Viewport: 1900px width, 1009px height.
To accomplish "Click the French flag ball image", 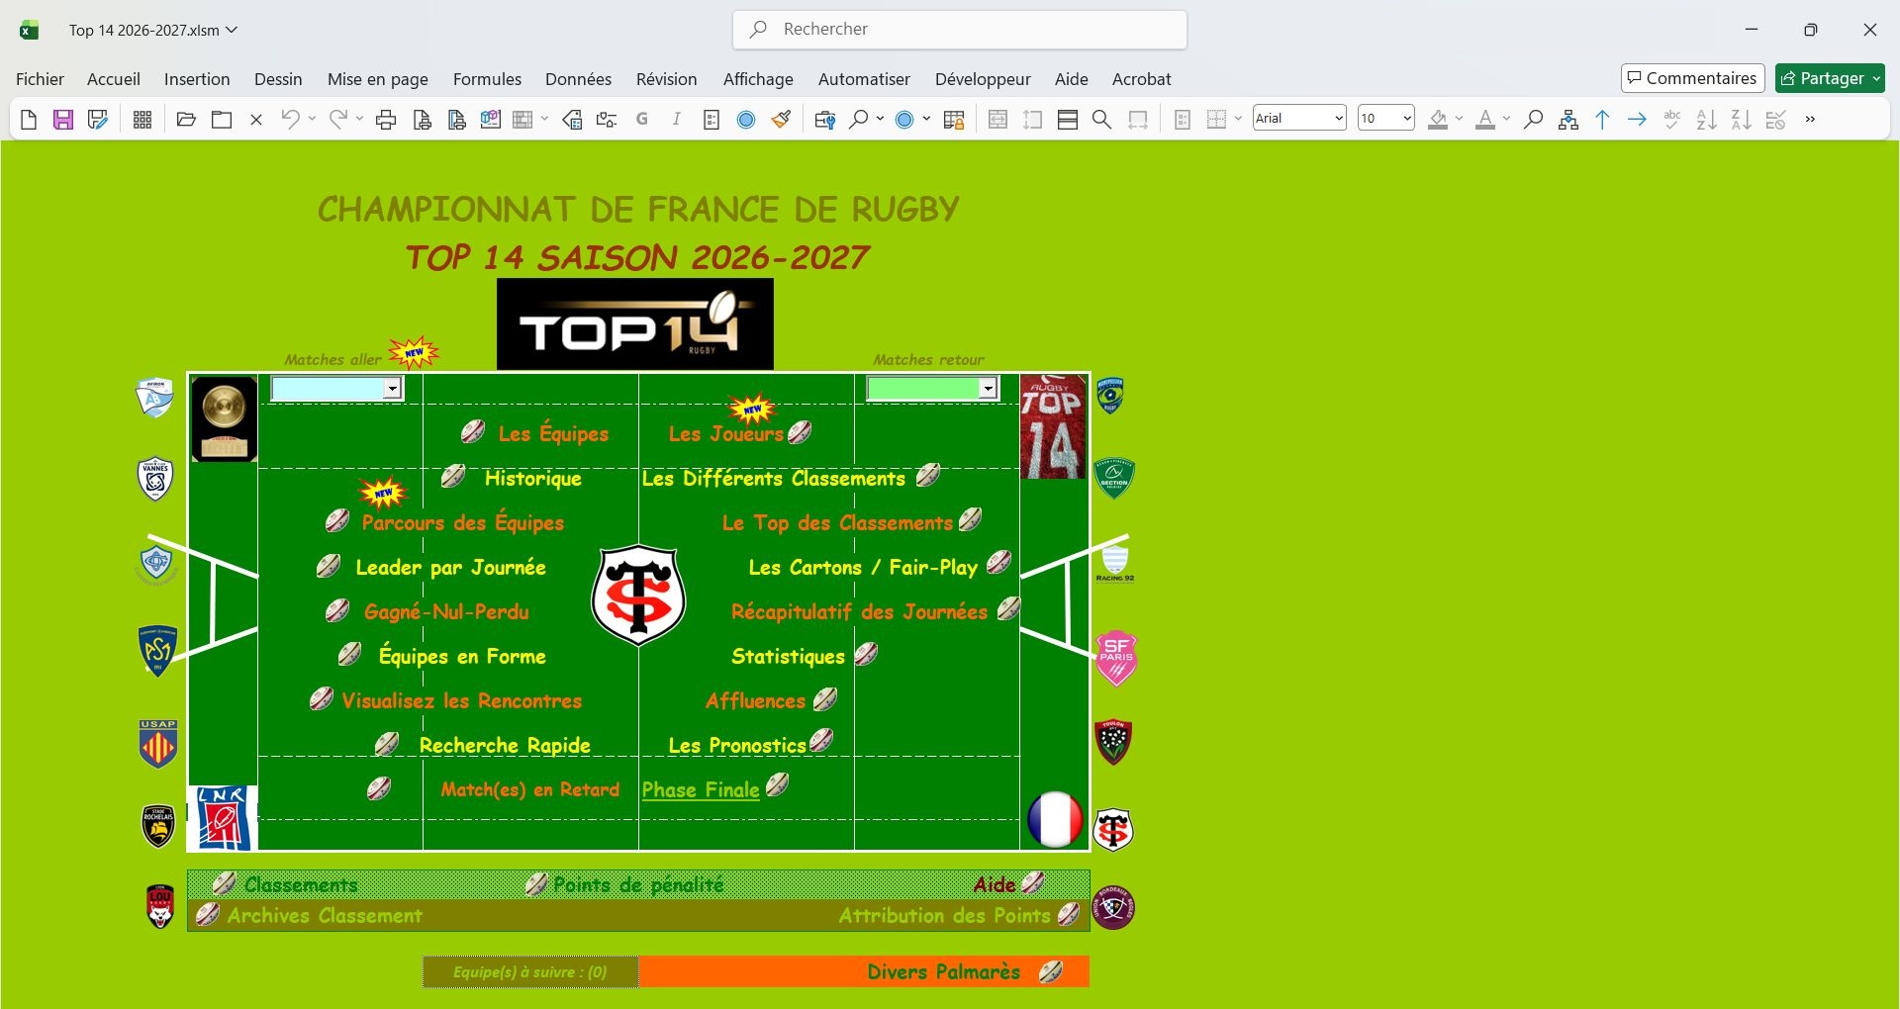I will [x=1055, y=819].
